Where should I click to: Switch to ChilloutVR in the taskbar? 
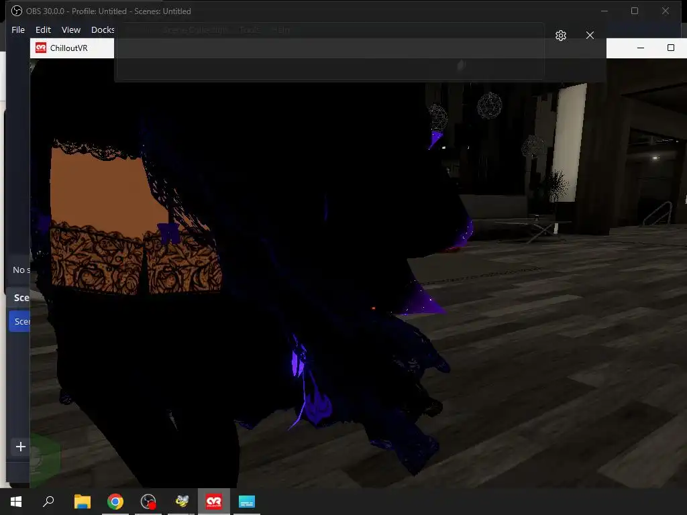click(x=214, y=502)
